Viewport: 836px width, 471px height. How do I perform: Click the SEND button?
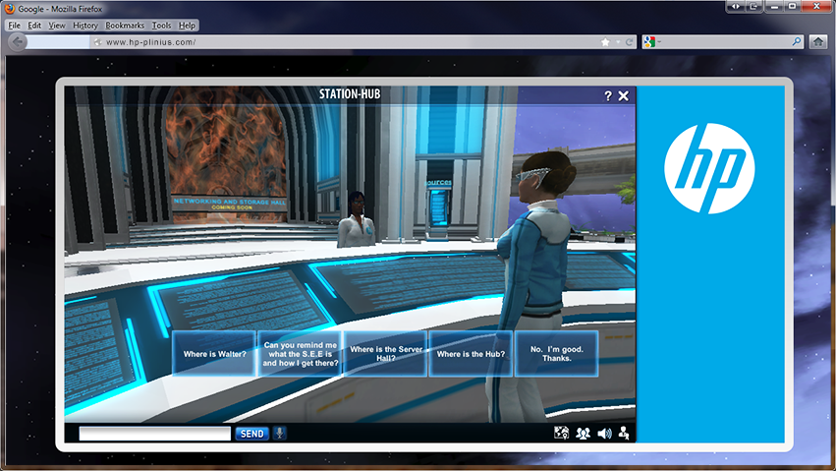252,434
